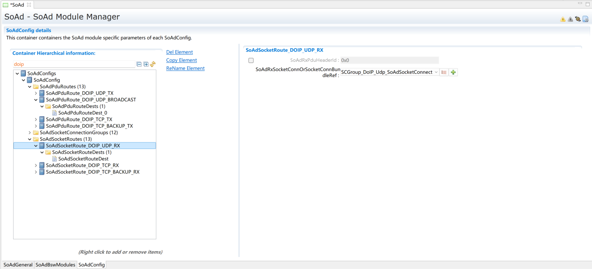Switch to the SoAdGeneral tab
Viewport: 592px width, 269px height.
[18, 265]
